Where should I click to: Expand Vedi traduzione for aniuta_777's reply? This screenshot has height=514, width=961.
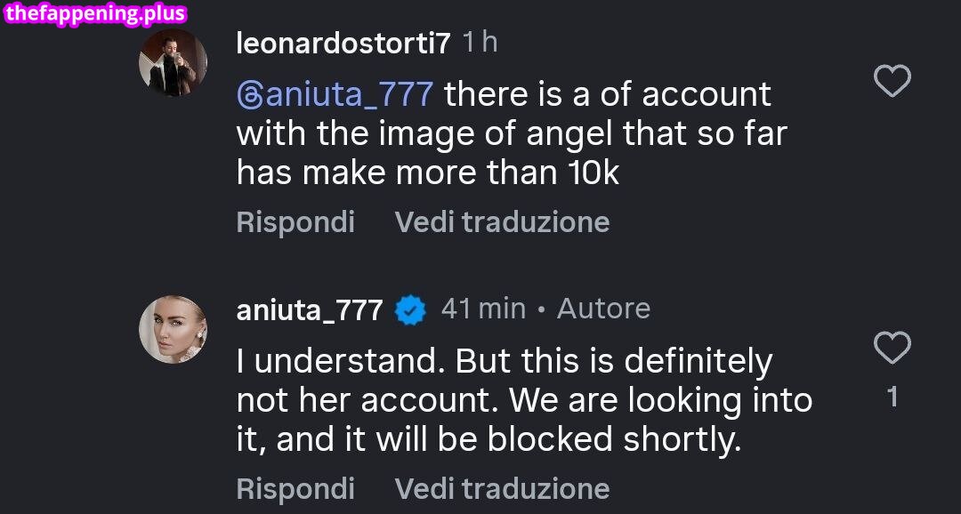pyautogui.click(x=502, y=488)
